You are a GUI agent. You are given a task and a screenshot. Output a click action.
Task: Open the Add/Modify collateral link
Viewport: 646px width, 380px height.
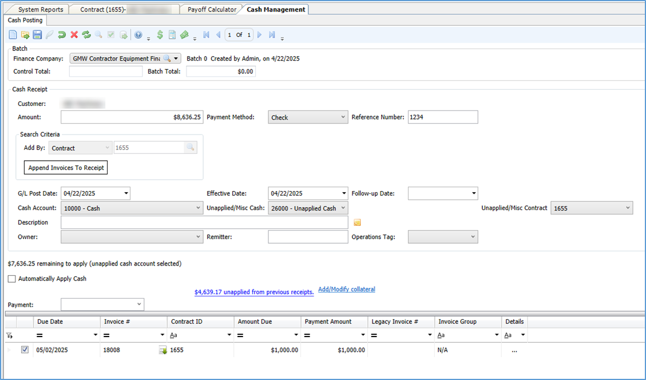346,290
